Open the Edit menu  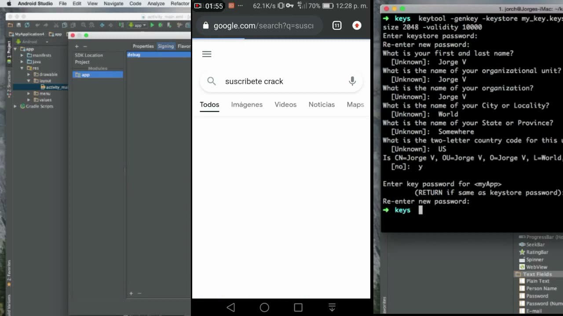[x=77, y=4]
